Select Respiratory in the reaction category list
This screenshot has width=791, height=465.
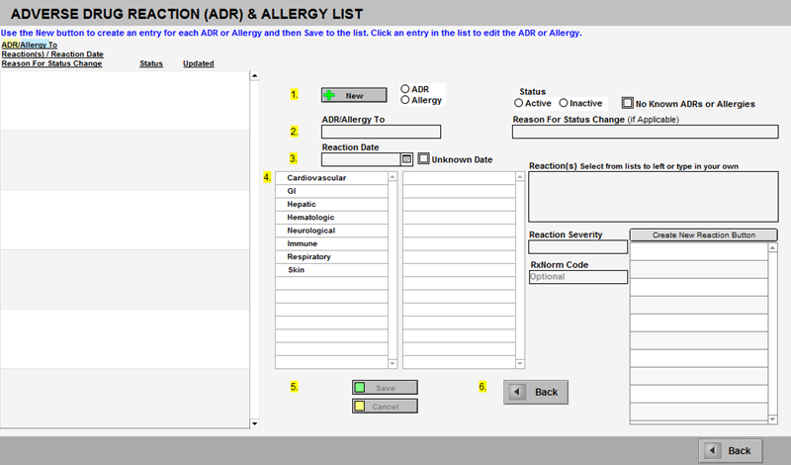click(331, 256)
